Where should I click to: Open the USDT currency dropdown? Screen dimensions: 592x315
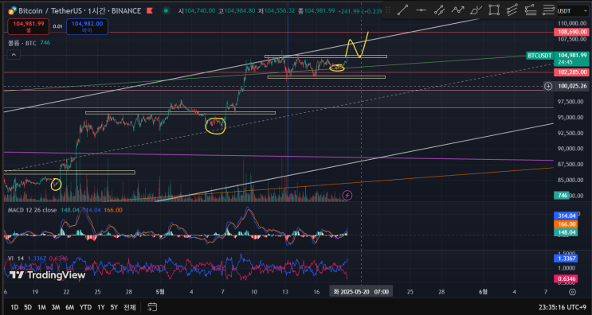tap(573, 11)
